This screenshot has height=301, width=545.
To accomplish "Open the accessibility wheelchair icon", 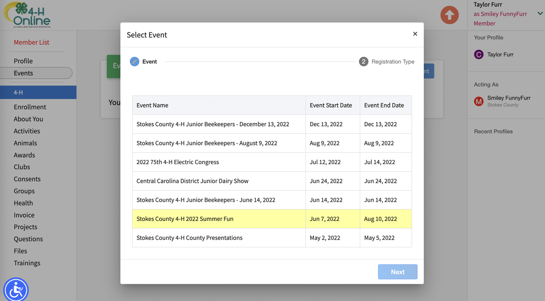I will (16, 289).
